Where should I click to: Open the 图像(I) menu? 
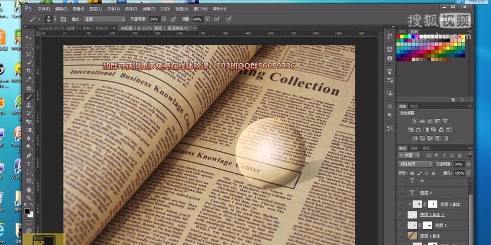point(79,9)
